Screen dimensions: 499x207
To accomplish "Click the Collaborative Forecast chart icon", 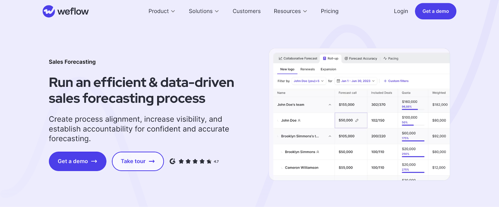I will tap(280, 58).
